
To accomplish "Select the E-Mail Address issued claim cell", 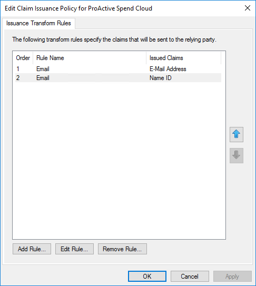I will pyautogui.click(x=168, y=69).
